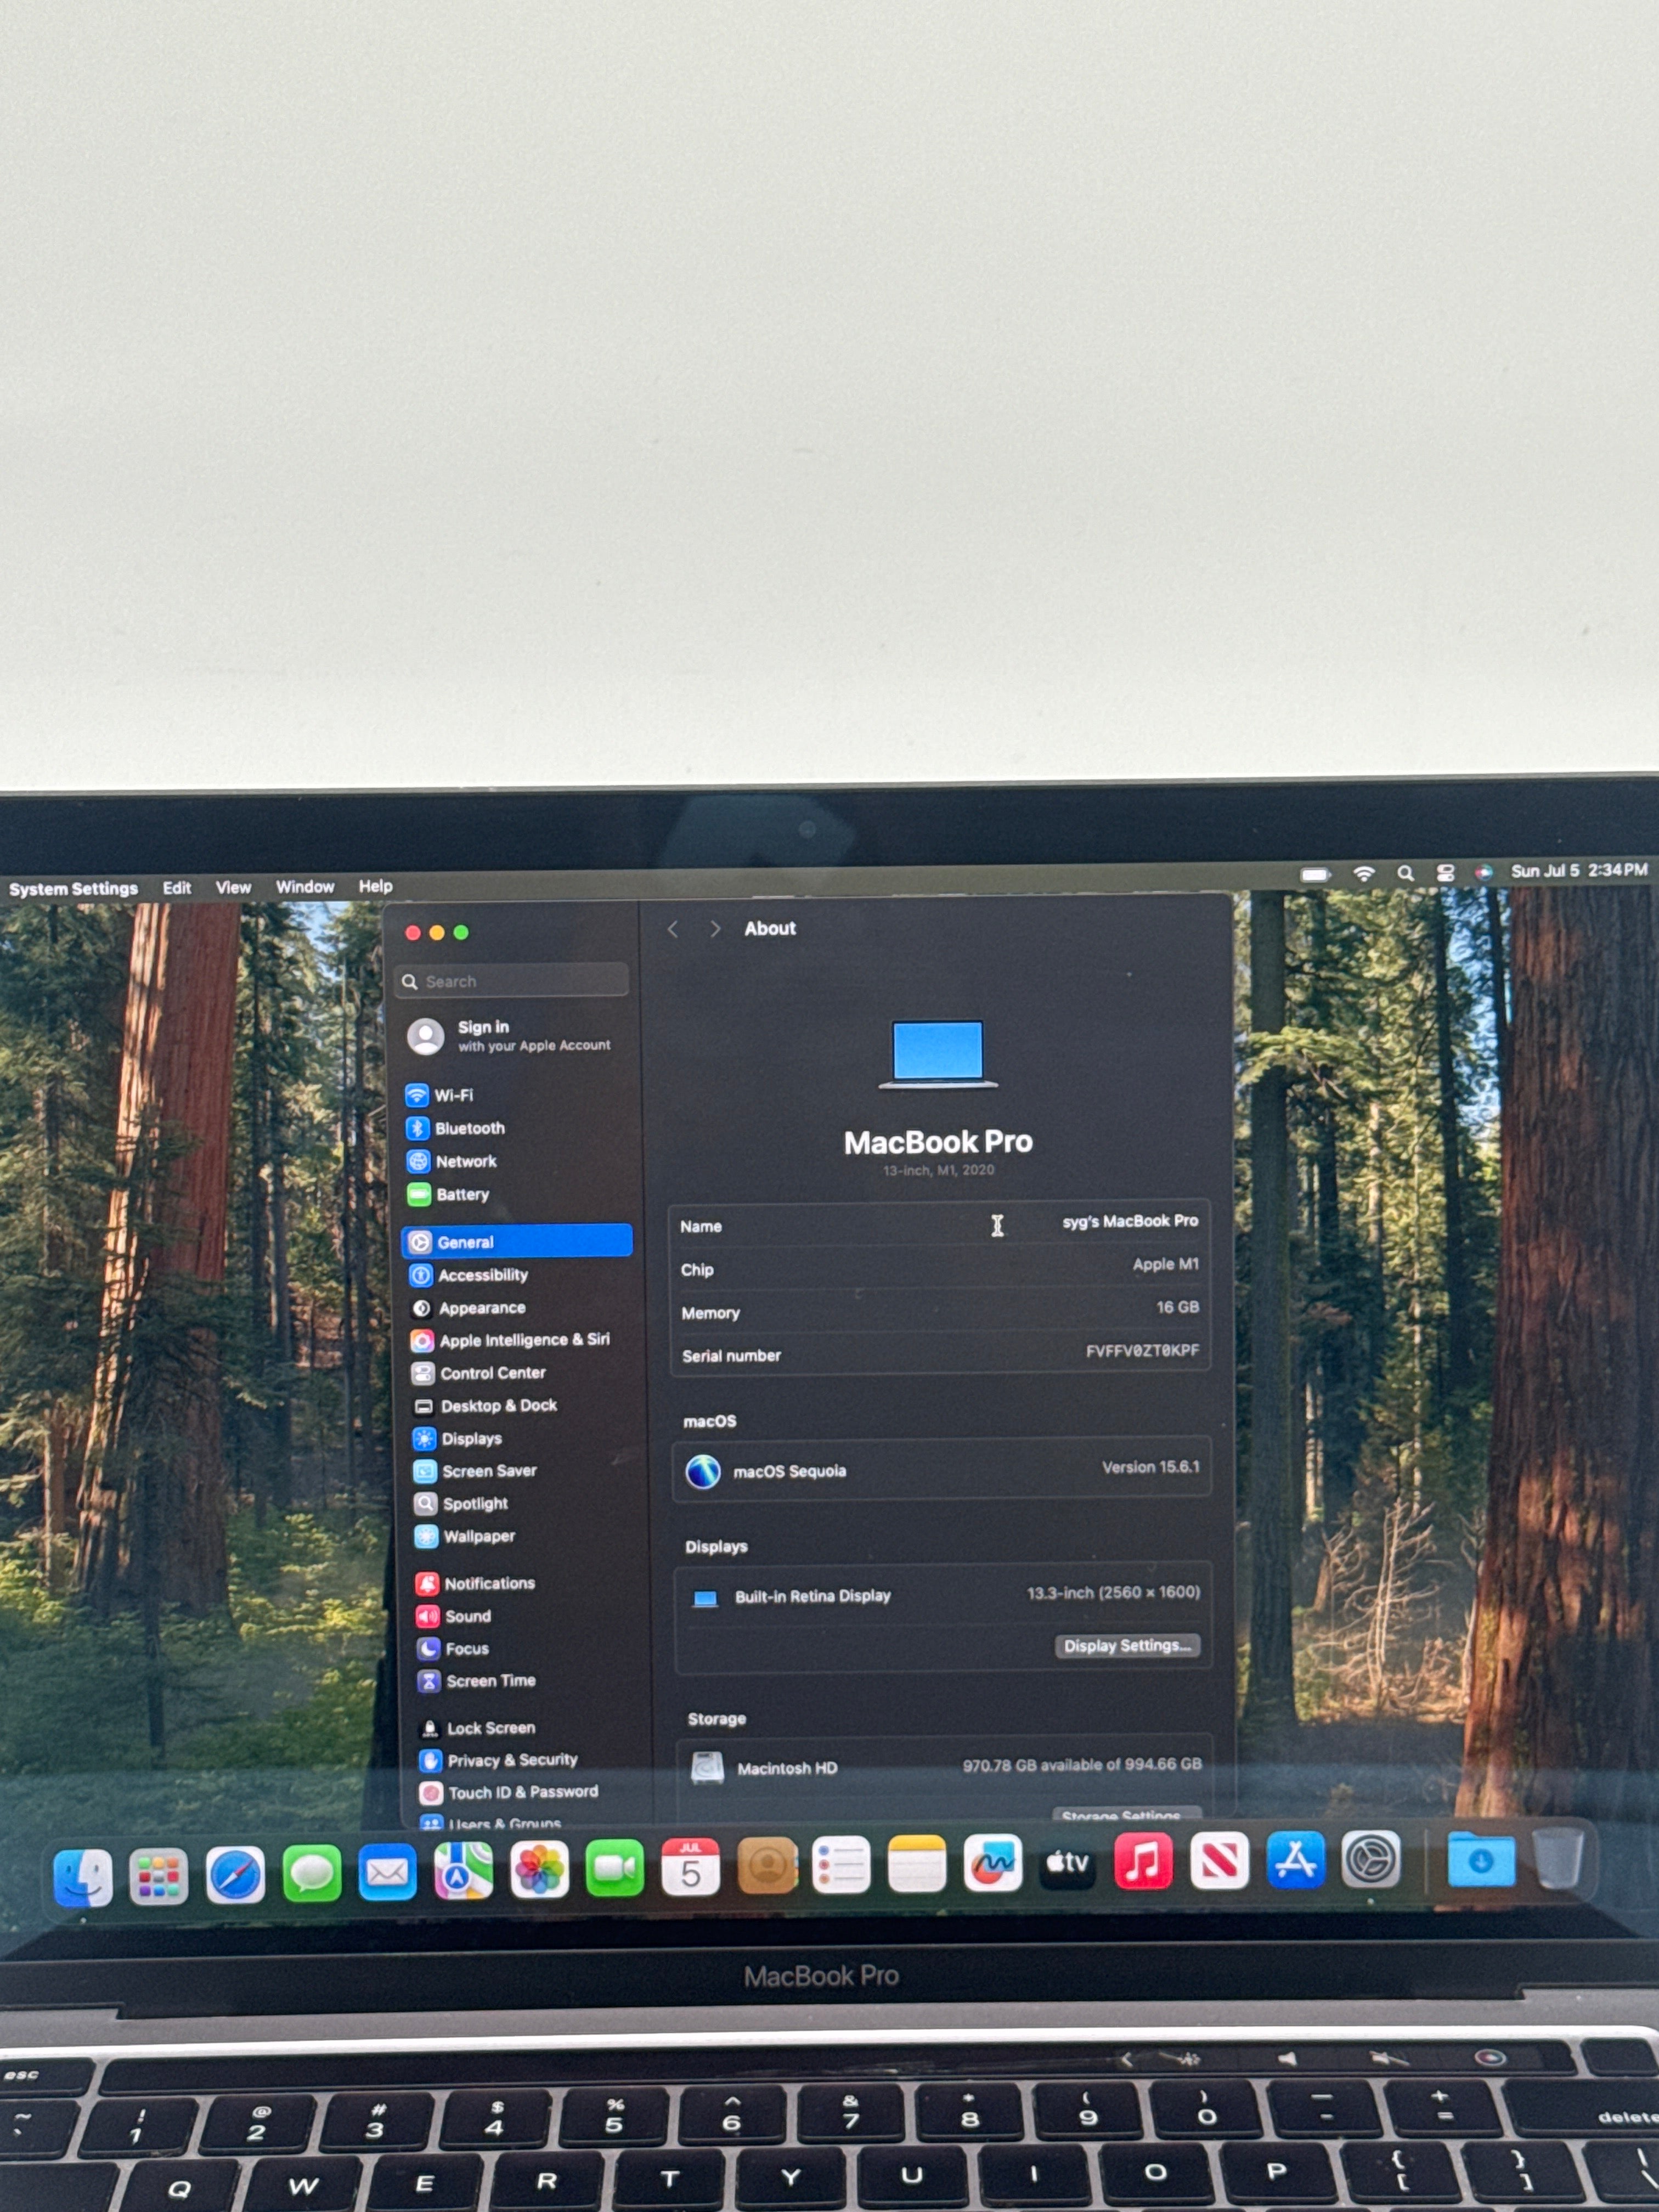Image resolution: width=1659 pixels, height=2212 pixels.
Task: Launch Apple TV from the Dock
Action: coord(1068,1863)
